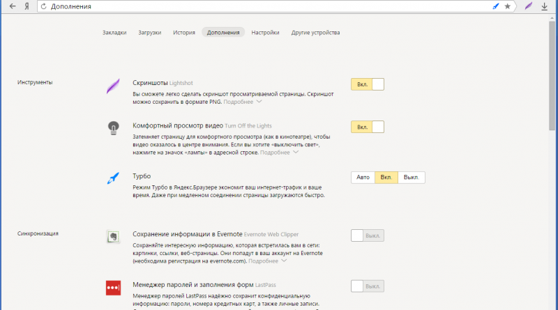
Task: Turn off Комфортный просмотр видео switch
Action: [368, 127]
